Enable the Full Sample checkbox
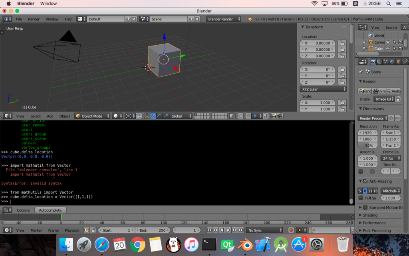The image size is (409, 256). tap(361, 198)
